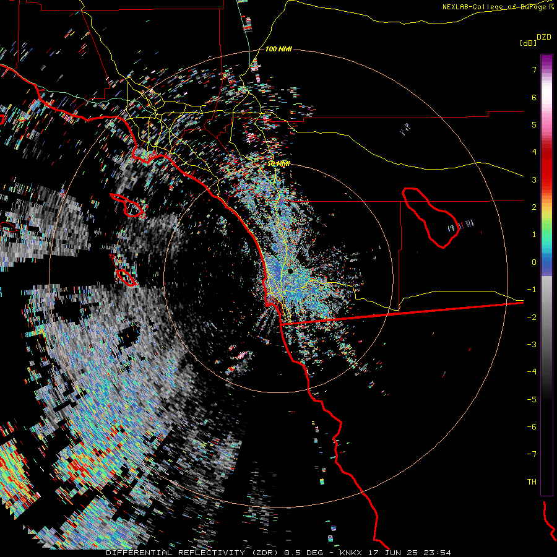
Task: Click the "KNKX" station identifier
Action: click(351, 553)
